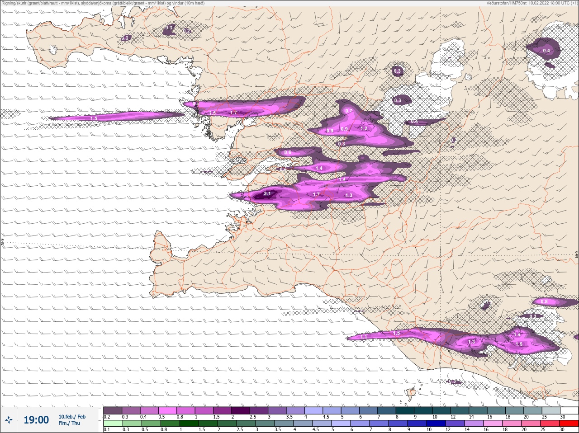Select the white 30 swatch in the top legend row
The image size is (579, 433).
click(570, 410)
